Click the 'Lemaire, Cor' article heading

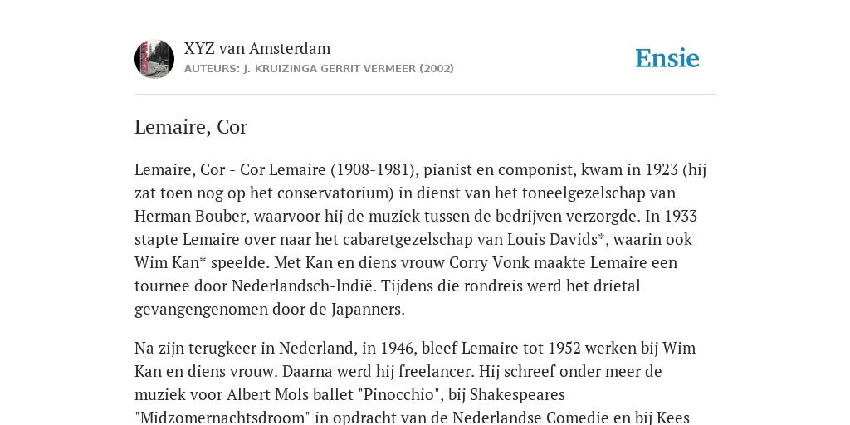tap(191, 127)
